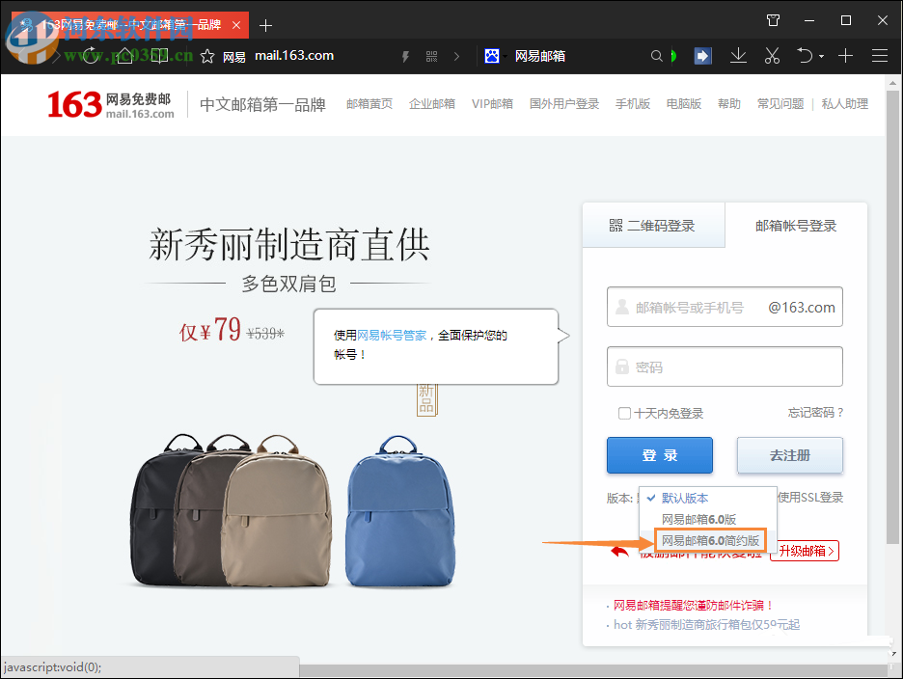Click the lightning bolt icon beside address bar
Viewport: 903px width, 679px height.
click(405, 56)
